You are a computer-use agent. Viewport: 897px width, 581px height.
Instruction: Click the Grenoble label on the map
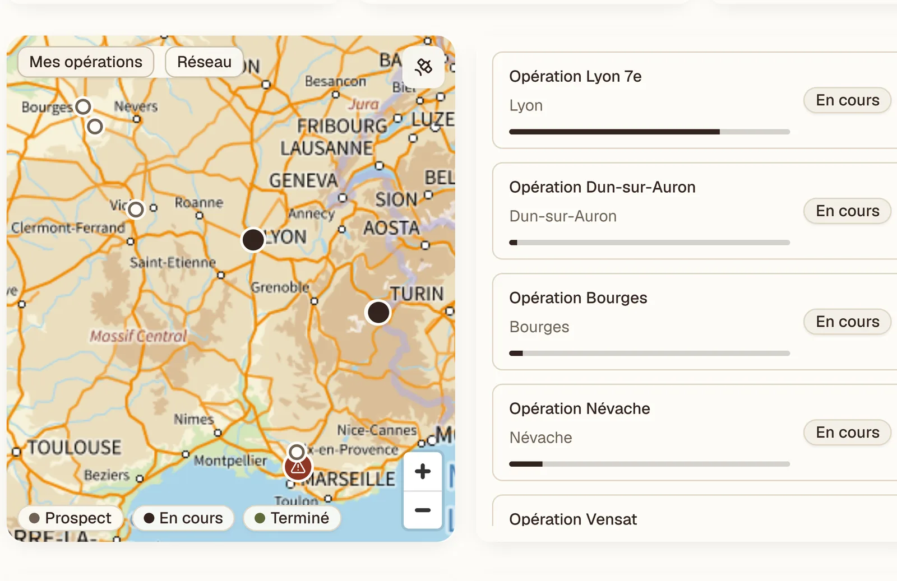tap(280, 287)
